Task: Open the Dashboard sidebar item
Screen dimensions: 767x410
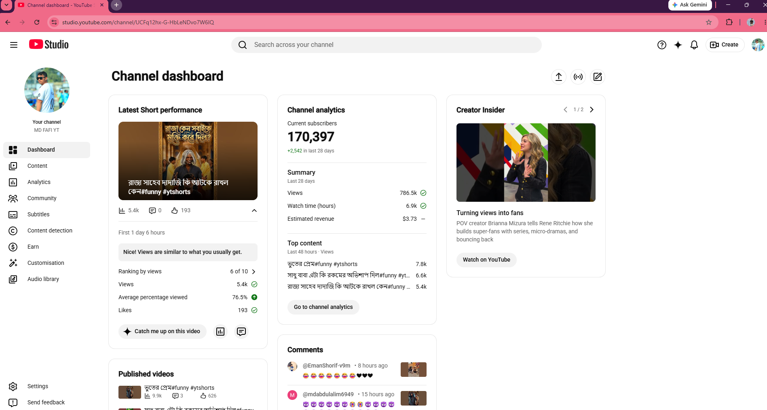Action: (47, 150)
